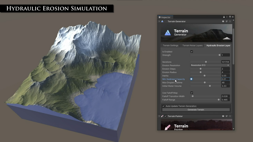This screenshot has height=142, width=253.
Task: Open Terrain Generator preset settings icon
Action: tap(227, 21)
